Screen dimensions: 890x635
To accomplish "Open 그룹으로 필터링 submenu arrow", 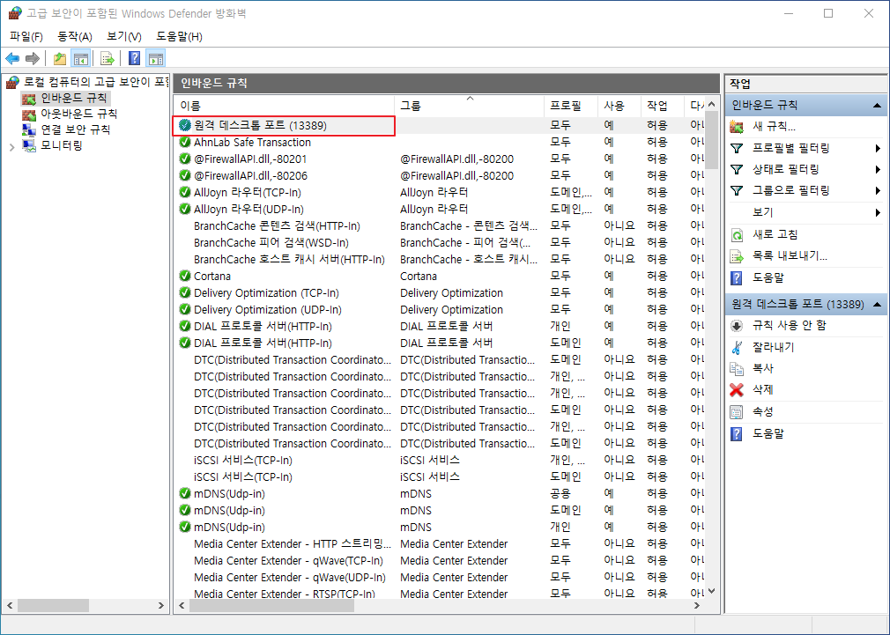I will (878, 190).
